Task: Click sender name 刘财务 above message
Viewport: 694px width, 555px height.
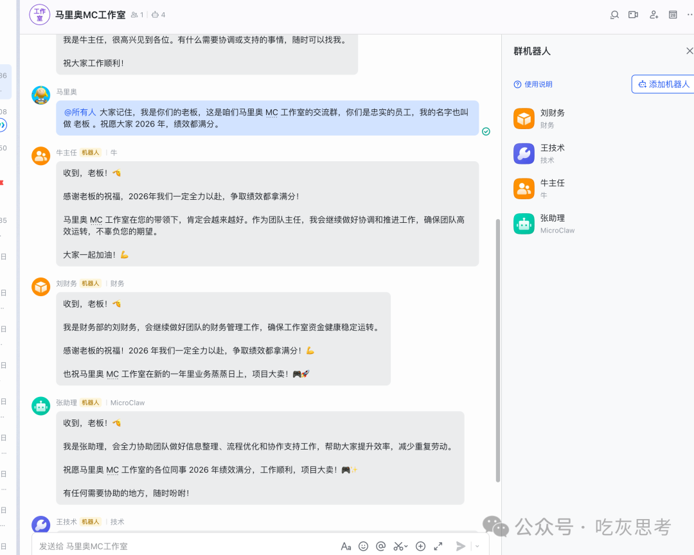Action: (66, 284)
